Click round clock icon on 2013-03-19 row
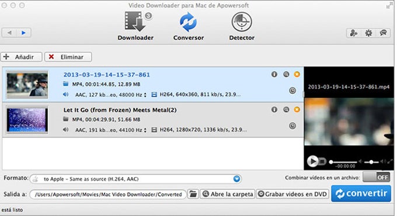 tap(292, 90)
